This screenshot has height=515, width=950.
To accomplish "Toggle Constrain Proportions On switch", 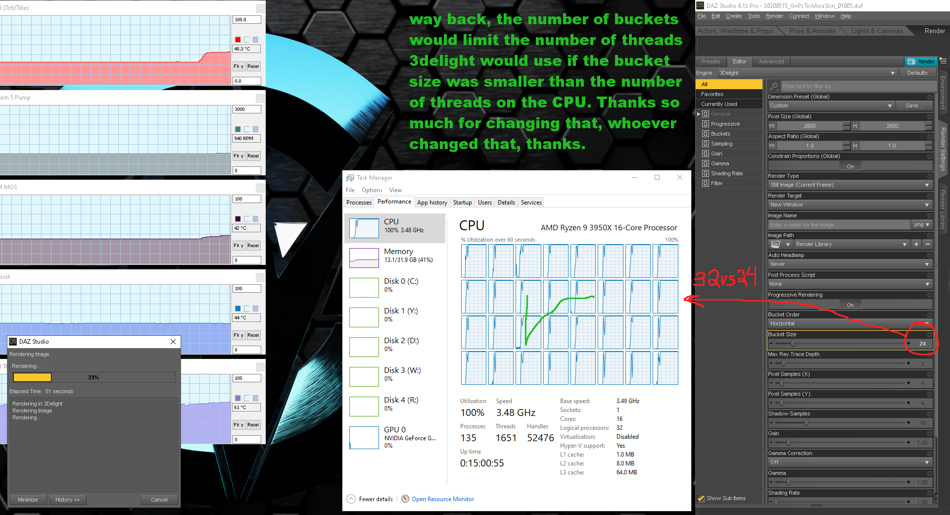I will 850,166.
